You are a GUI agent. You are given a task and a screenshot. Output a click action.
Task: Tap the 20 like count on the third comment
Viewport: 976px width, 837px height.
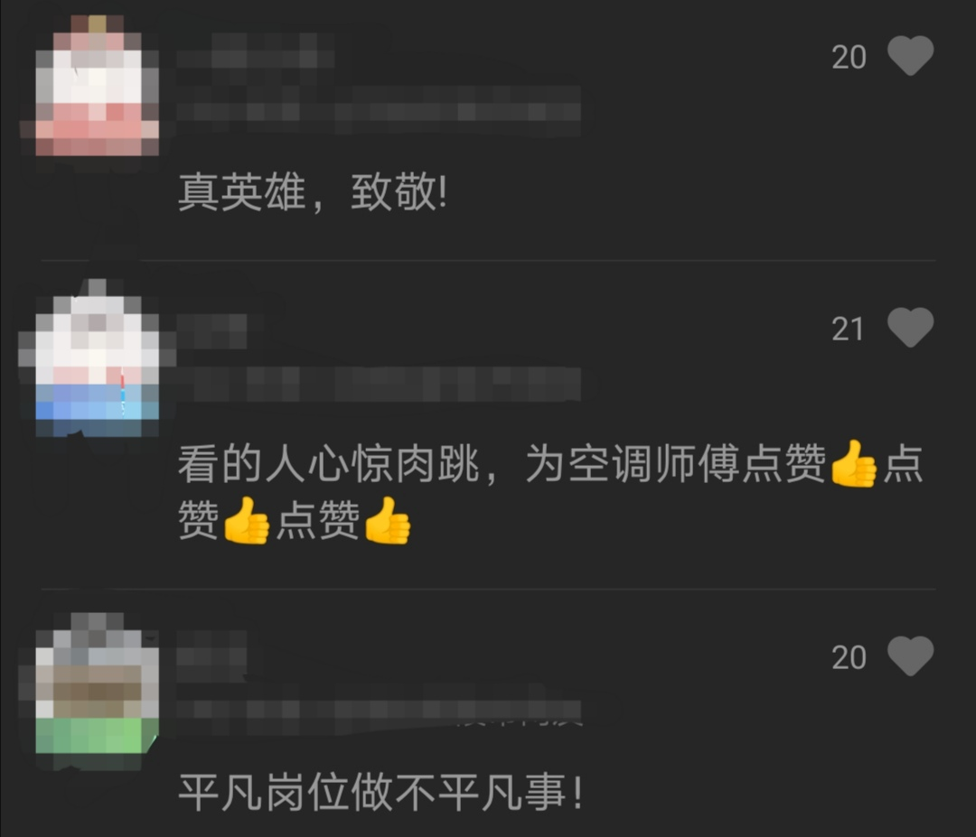click(x=849, y=657)
